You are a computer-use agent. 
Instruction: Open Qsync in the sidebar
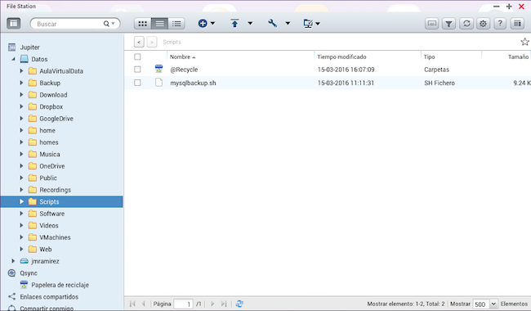tap(29, 273)
